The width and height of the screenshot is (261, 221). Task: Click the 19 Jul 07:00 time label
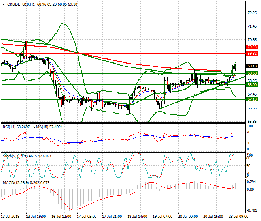tap(163, 217)
